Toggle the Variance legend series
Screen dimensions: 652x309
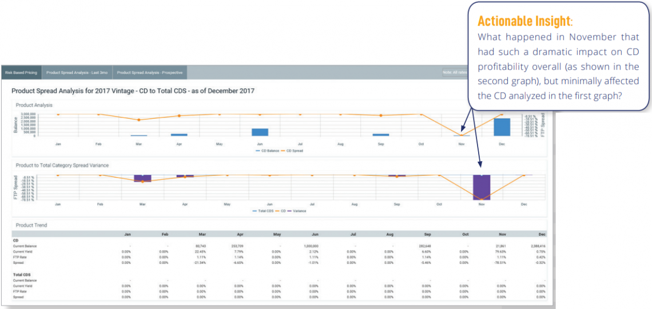click(x=298, y=211)
